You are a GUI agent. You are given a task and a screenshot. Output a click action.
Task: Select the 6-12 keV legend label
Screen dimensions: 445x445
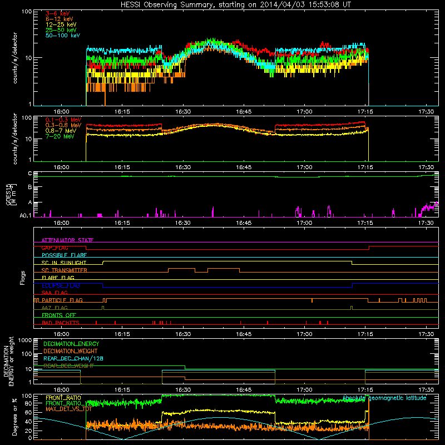[60, 19]
